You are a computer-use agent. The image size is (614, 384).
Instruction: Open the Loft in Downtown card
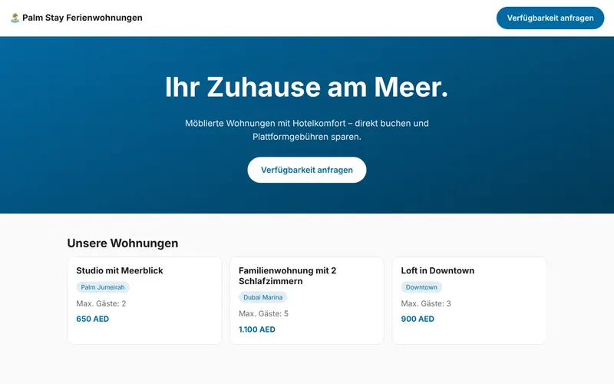pyautogui.click(x=469, y=300)
